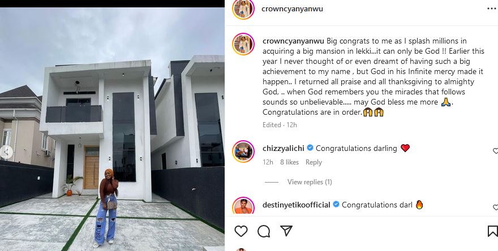The image size is (498, 251).
Task: Open more options three-dot menu
Action: coord(492,8)
